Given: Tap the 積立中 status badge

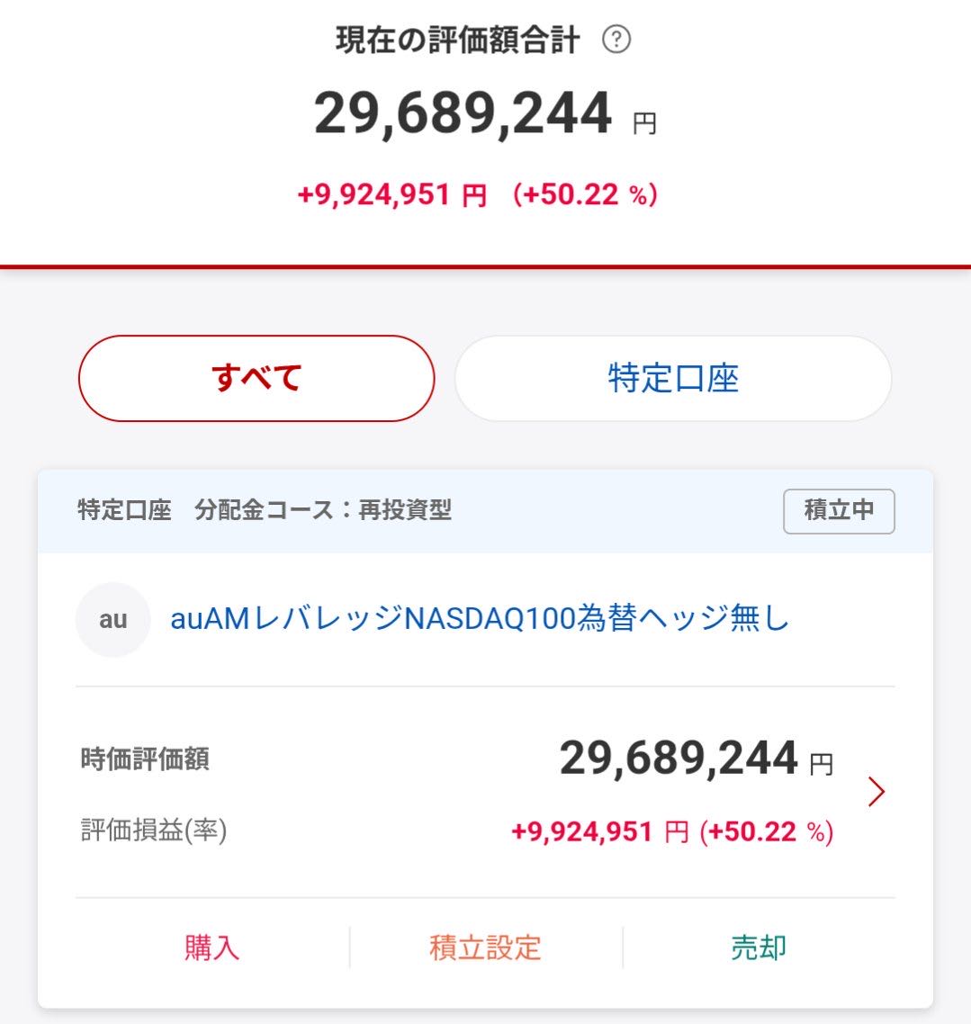Looking at the screenshot, I should [x=839, y=510].
